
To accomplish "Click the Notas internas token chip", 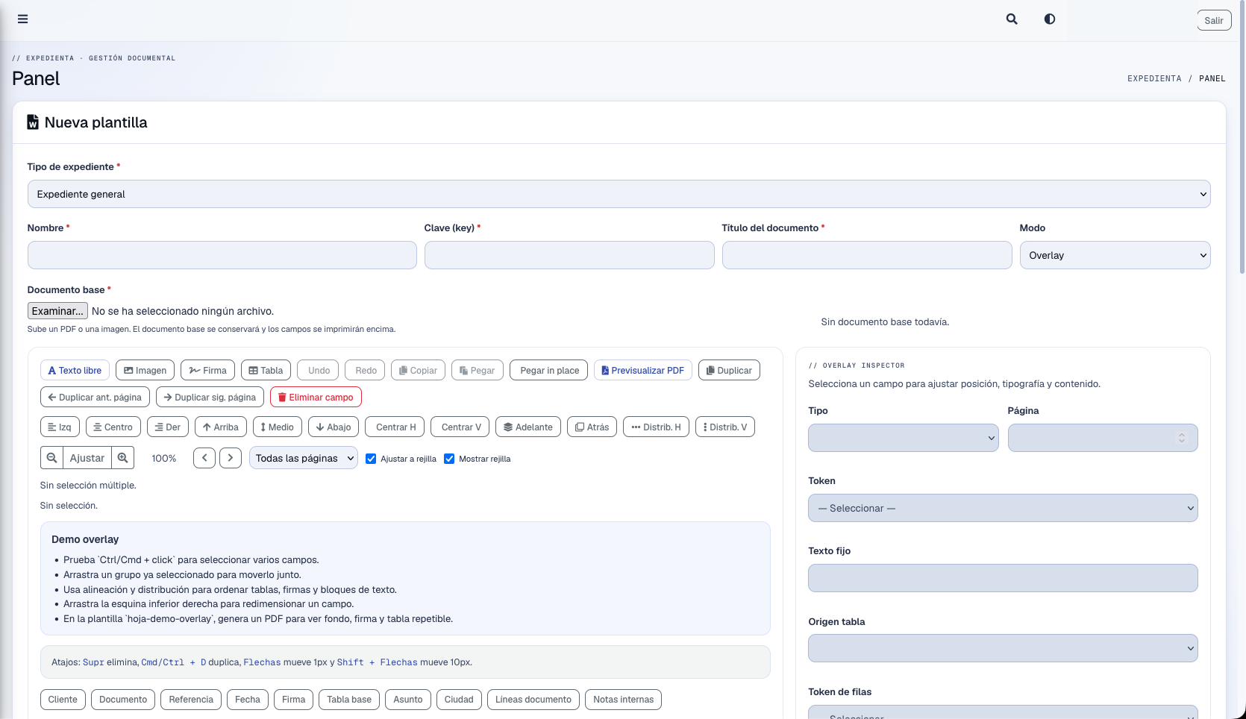I will (623, 700).
